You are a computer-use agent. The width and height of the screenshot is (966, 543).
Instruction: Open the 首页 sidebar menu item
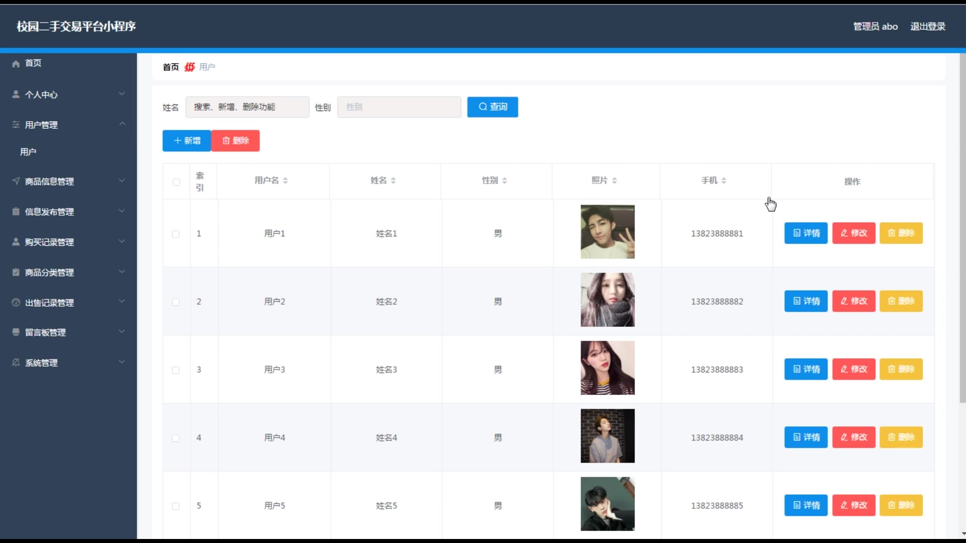(x=68, y=63)
